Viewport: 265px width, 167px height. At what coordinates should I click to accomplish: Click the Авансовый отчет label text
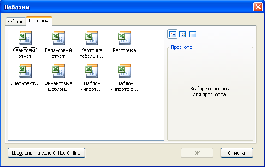[x=25, y=53]
